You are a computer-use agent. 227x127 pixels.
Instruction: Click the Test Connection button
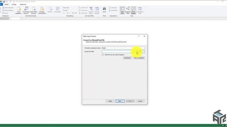[139, 58]
